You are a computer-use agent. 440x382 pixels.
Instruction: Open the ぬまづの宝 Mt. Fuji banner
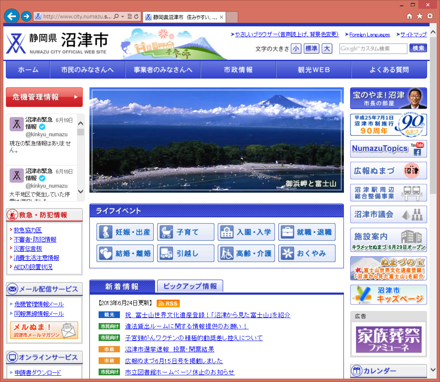[x=388, y=269]
